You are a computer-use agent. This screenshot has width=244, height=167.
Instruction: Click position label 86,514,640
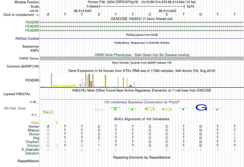pyautogui.click(x=167, y=11)
